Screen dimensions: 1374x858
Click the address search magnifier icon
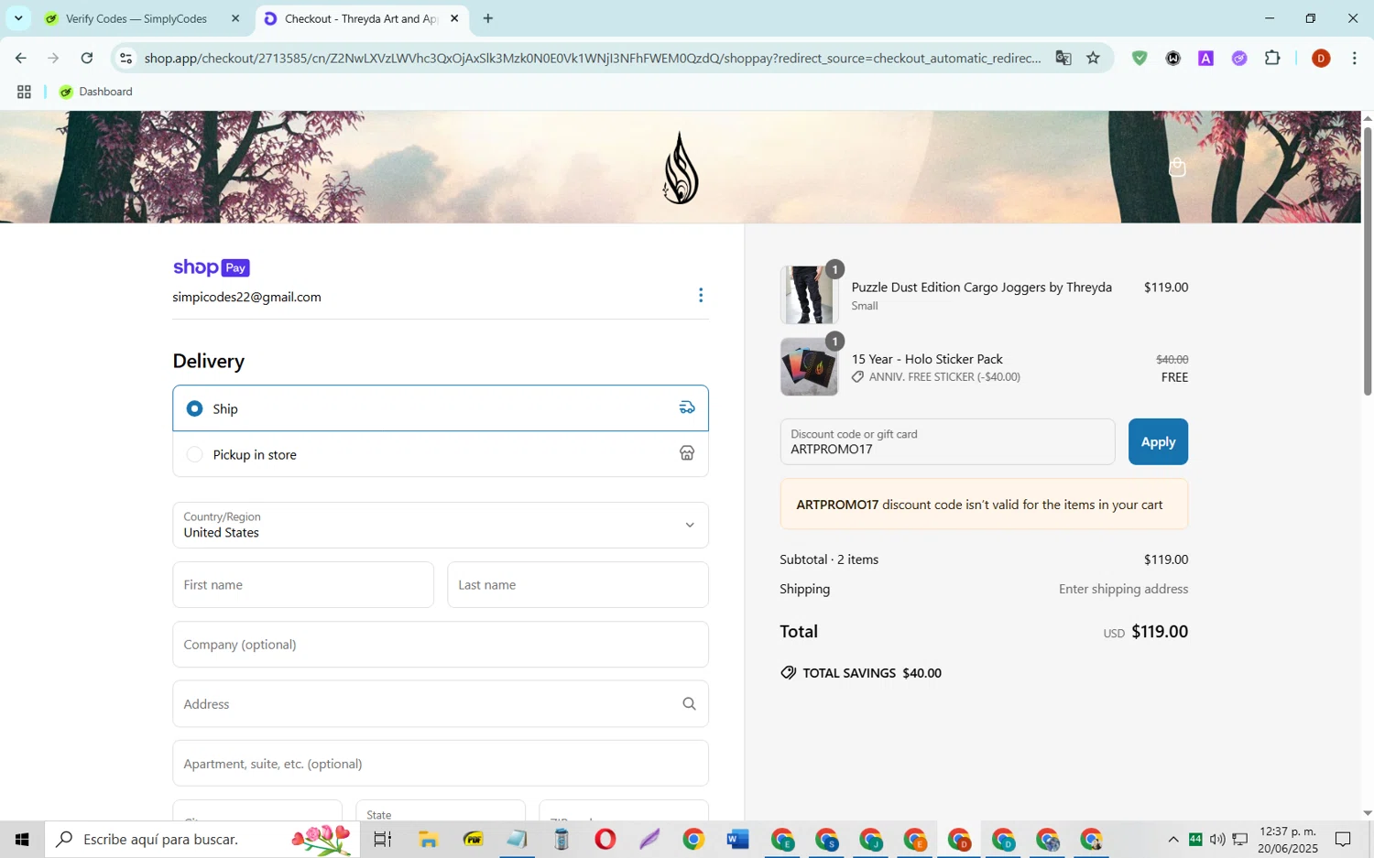689,703
